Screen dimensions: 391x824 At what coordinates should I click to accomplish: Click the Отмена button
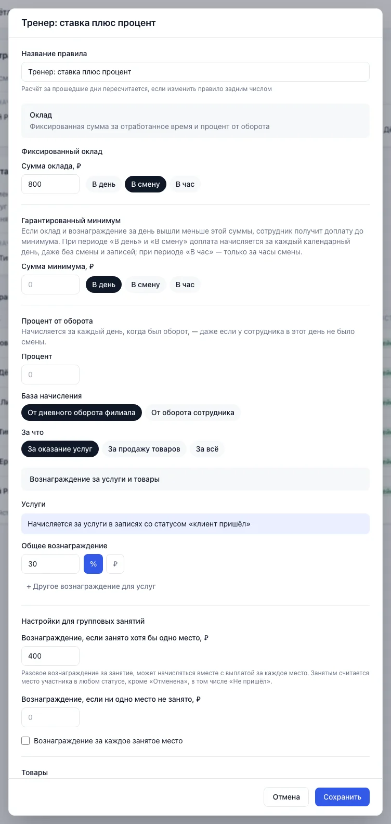pyautogui.click(x=286, y=797)
